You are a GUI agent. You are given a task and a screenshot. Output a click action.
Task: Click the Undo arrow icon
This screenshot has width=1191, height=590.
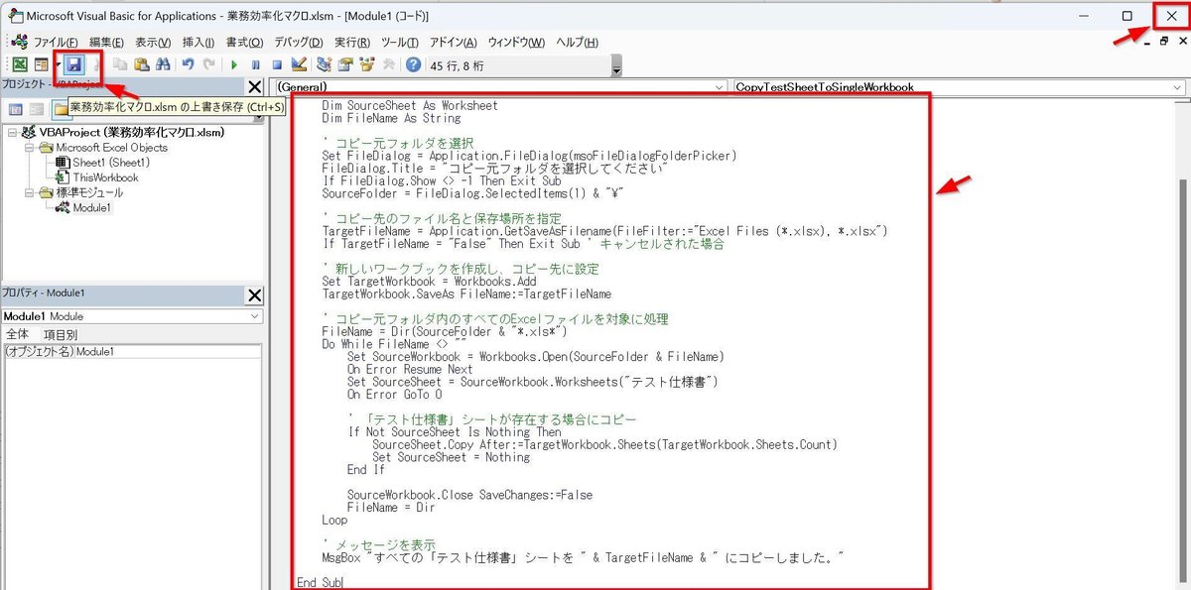pyautogui.click(x=188, y=64)
